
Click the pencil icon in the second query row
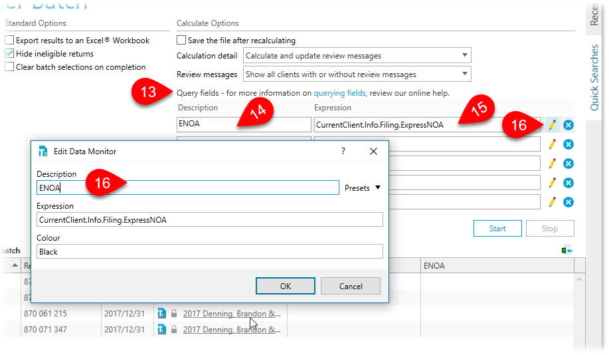coord(552,144)
